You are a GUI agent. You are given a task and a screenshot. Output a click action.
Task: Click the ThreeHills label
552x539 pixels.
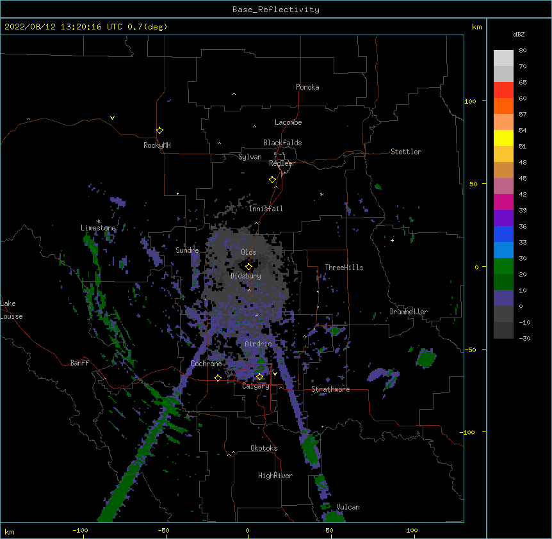pos(344,268)
